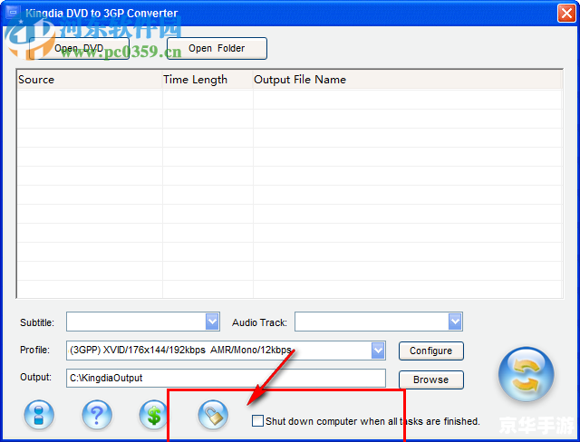Enable shut down computer when finished checkbox
Screen dimensions: 580x442
coord(257,420)
